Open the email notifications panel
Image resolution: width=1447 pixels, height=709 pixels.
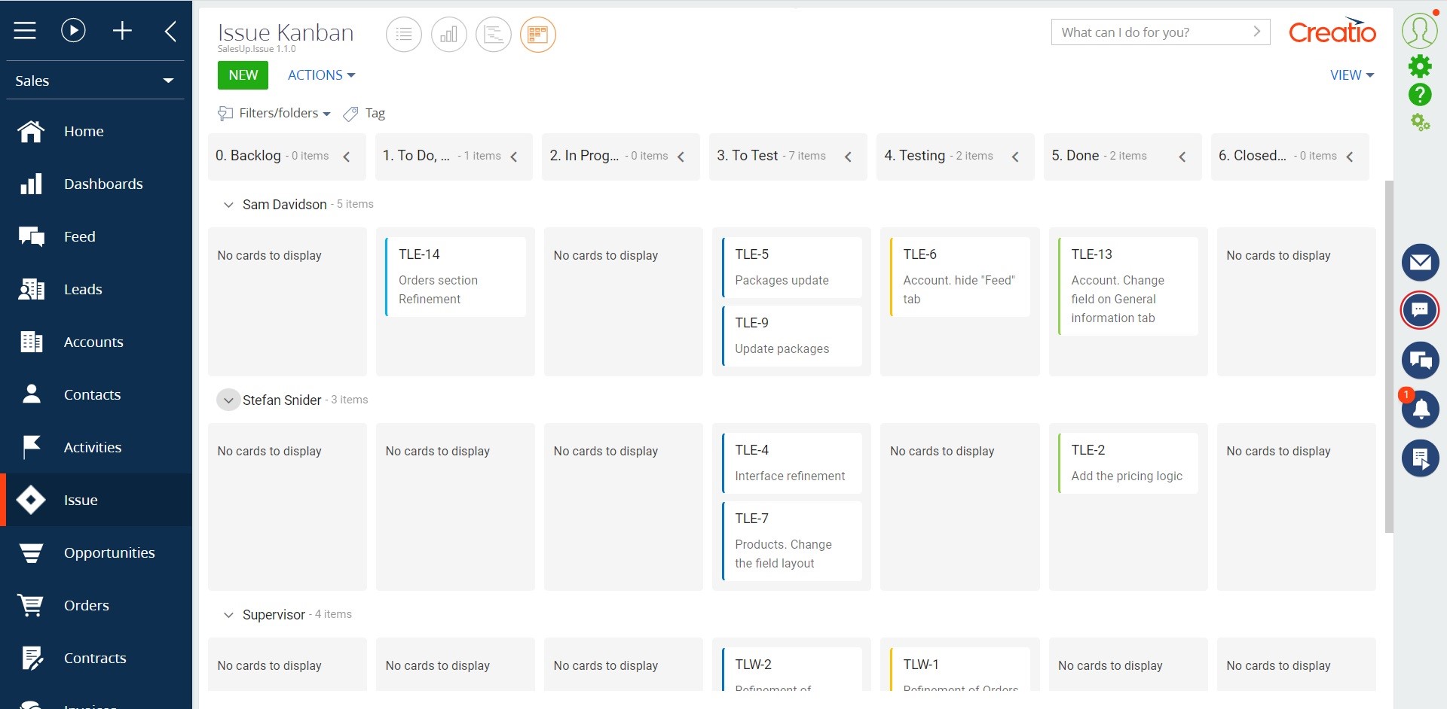pos(1421,262)
